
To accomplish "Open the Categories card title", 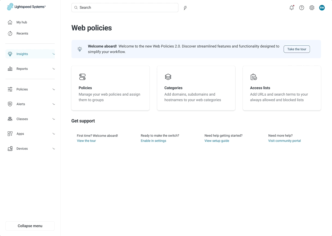I will 173,88.
